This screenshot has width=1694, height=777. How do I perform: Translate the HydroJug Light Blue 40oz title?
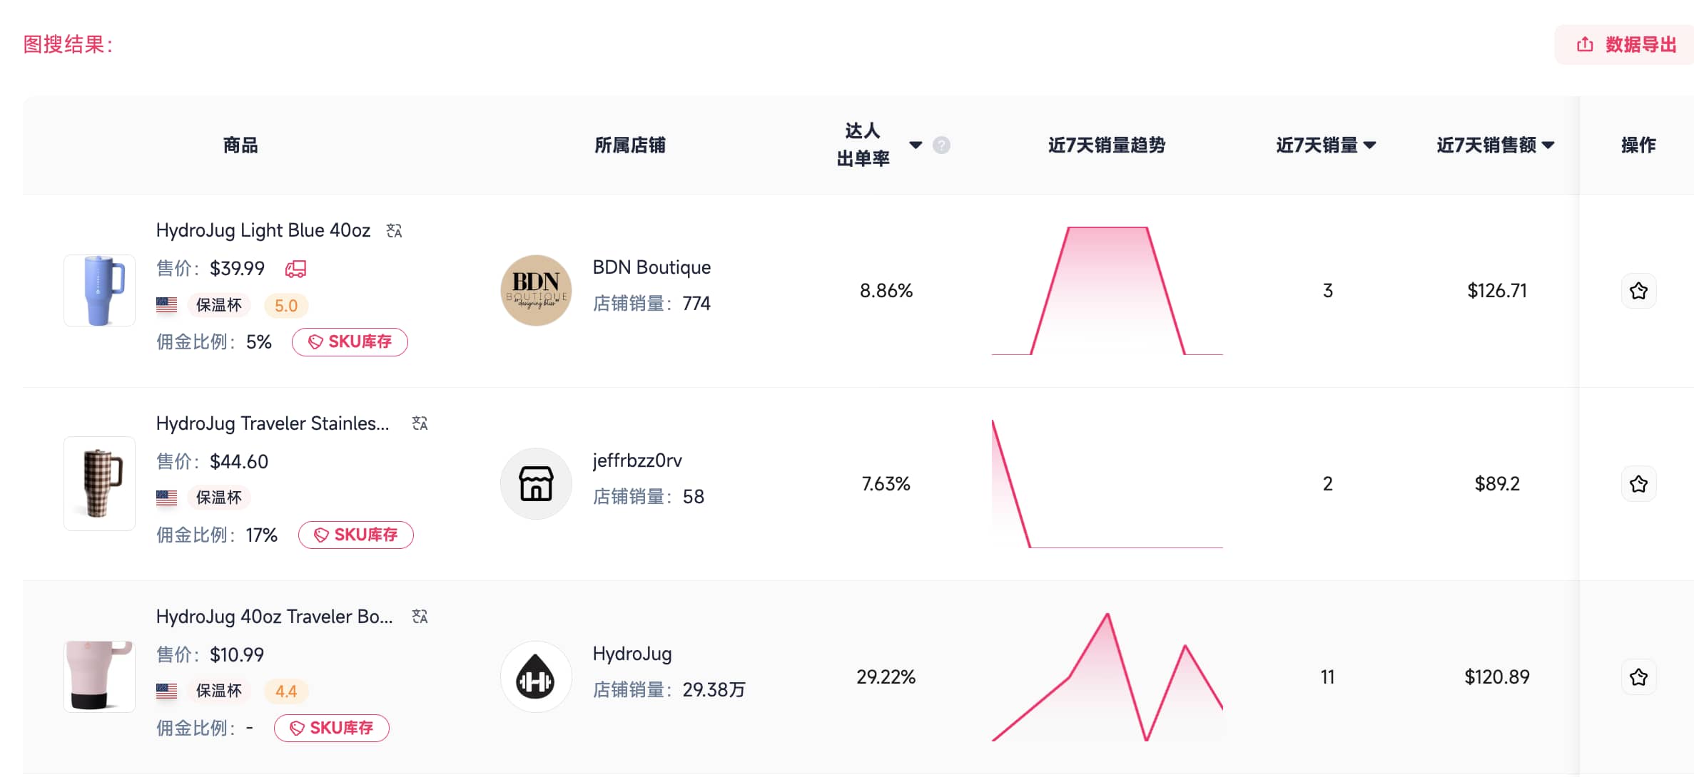click(x=393, y=230)
